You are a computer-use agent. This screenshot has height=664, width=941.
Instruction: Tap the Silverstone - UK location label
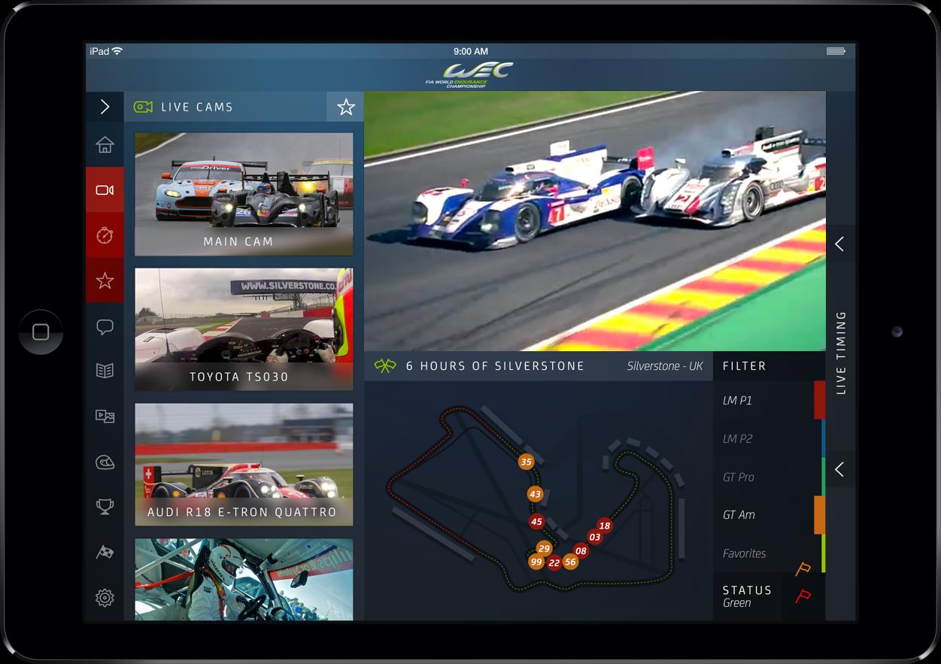click(x=665, y=366)
